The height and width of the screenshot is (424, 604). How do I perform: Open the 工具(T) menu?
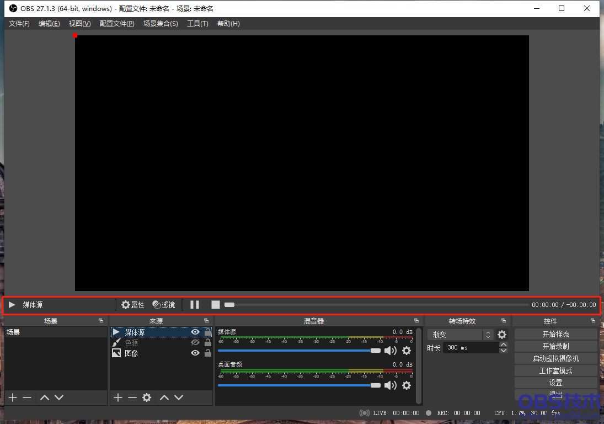[x=197, y=24]
